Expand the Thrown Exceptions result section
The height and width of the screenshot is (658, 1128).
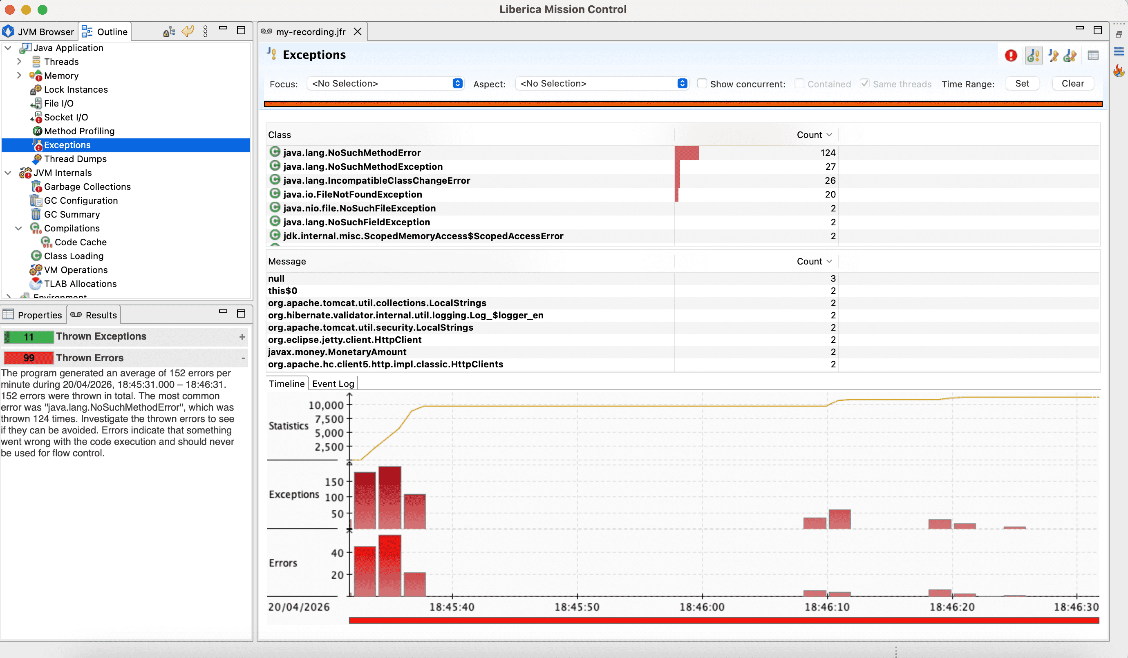[x=242, y=337]
